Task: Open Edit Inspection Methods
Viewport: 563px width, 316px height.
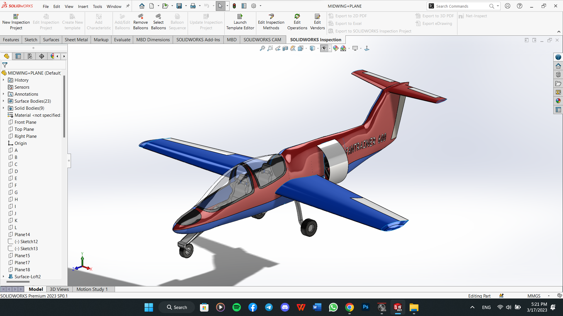Action: (271, 22)
